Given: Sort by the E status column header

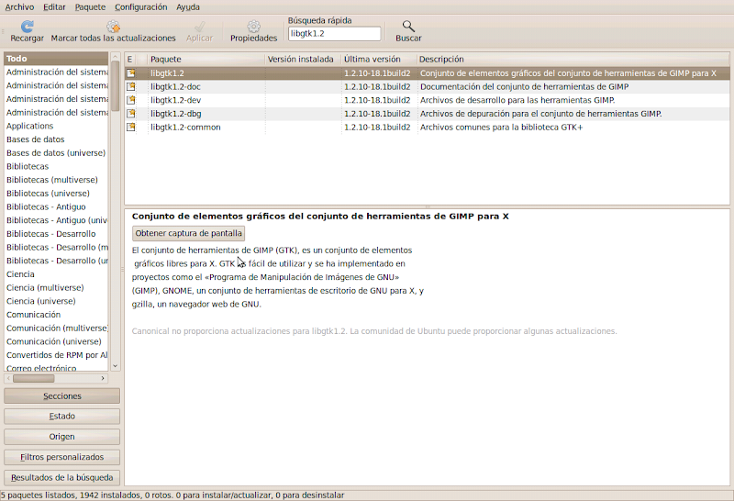Looking at the screenshot, I should click(x=130, y=60).
